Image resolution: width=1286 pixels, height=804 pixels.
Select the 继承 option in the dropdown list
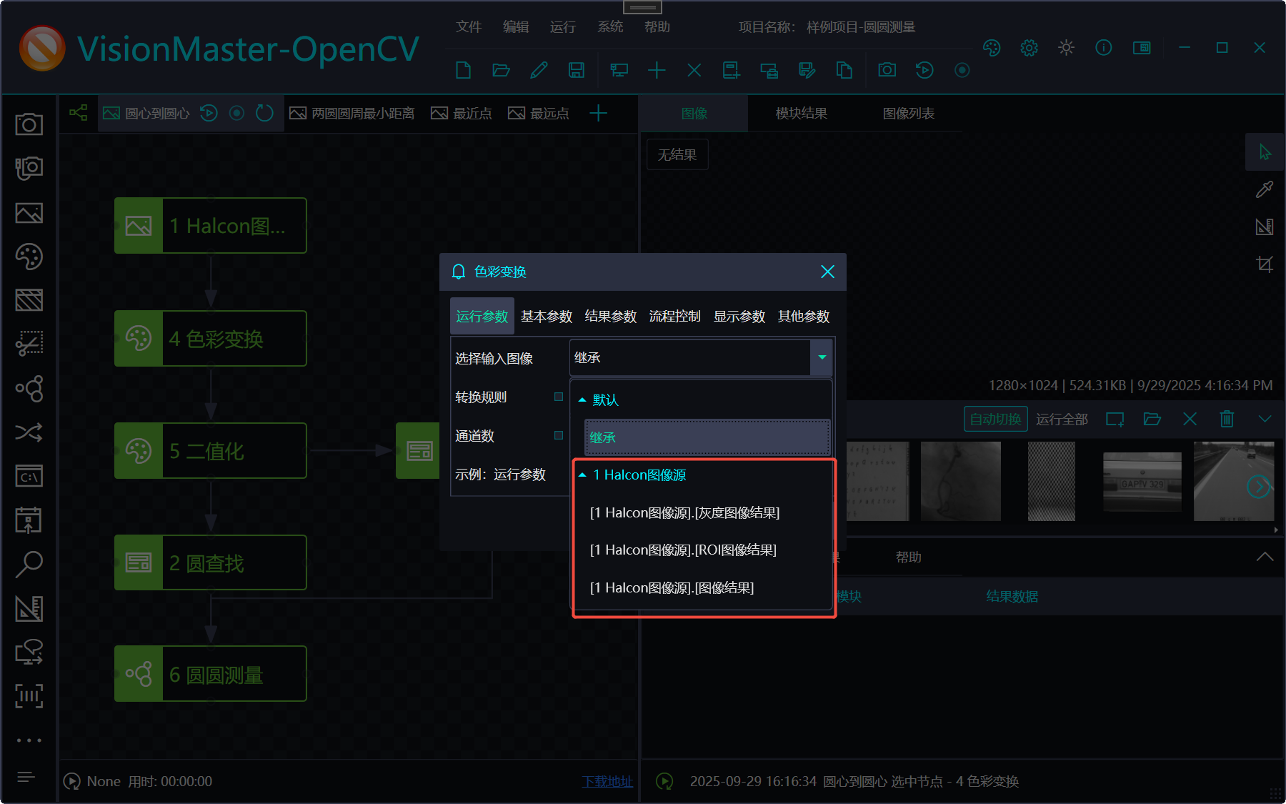(x=707, y=437)
